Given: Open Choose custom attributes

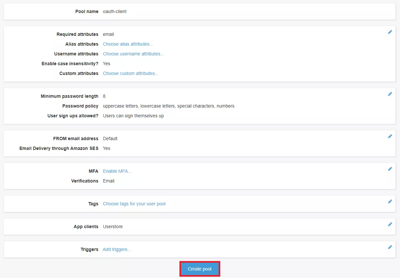Looking at the screenshot, I should [131, 73].
